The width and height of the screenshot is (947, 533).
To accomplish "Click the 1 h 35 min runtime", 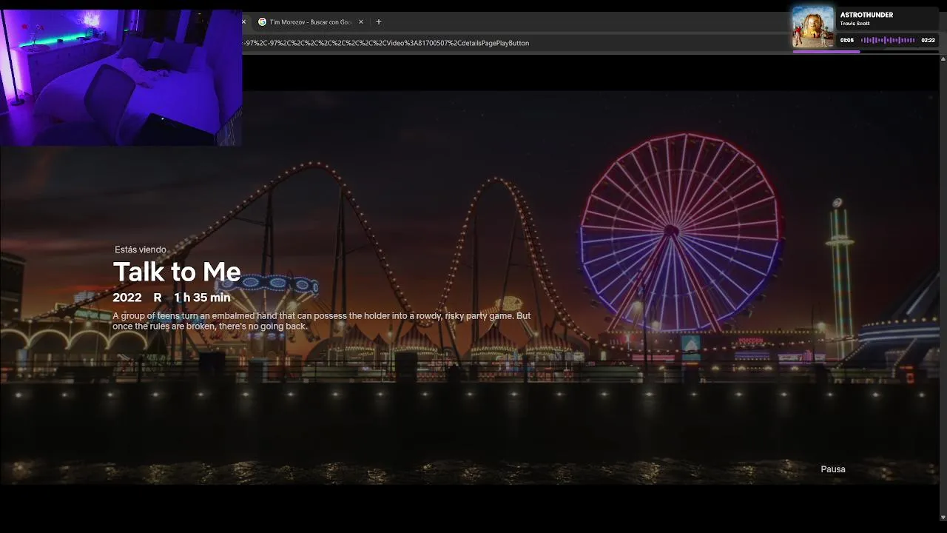I will tap(202, 298).
